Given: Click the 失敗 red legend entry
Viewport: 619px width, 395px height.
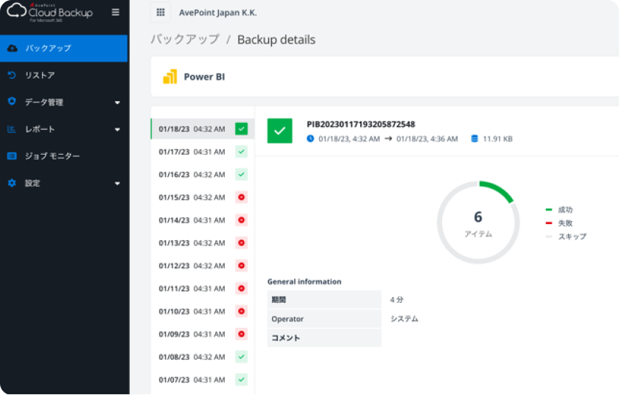Looking at the screenshot, I should click(x=559, y=223).
